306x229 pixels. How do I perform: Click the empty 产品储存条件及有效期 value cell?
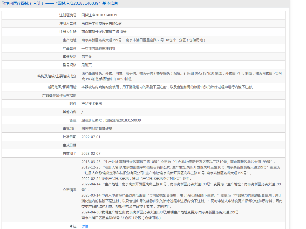point(182,96)
